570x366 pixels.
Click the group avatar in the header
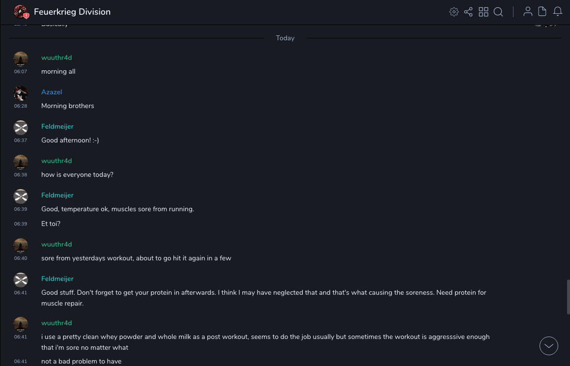click(x=21, y=12)
